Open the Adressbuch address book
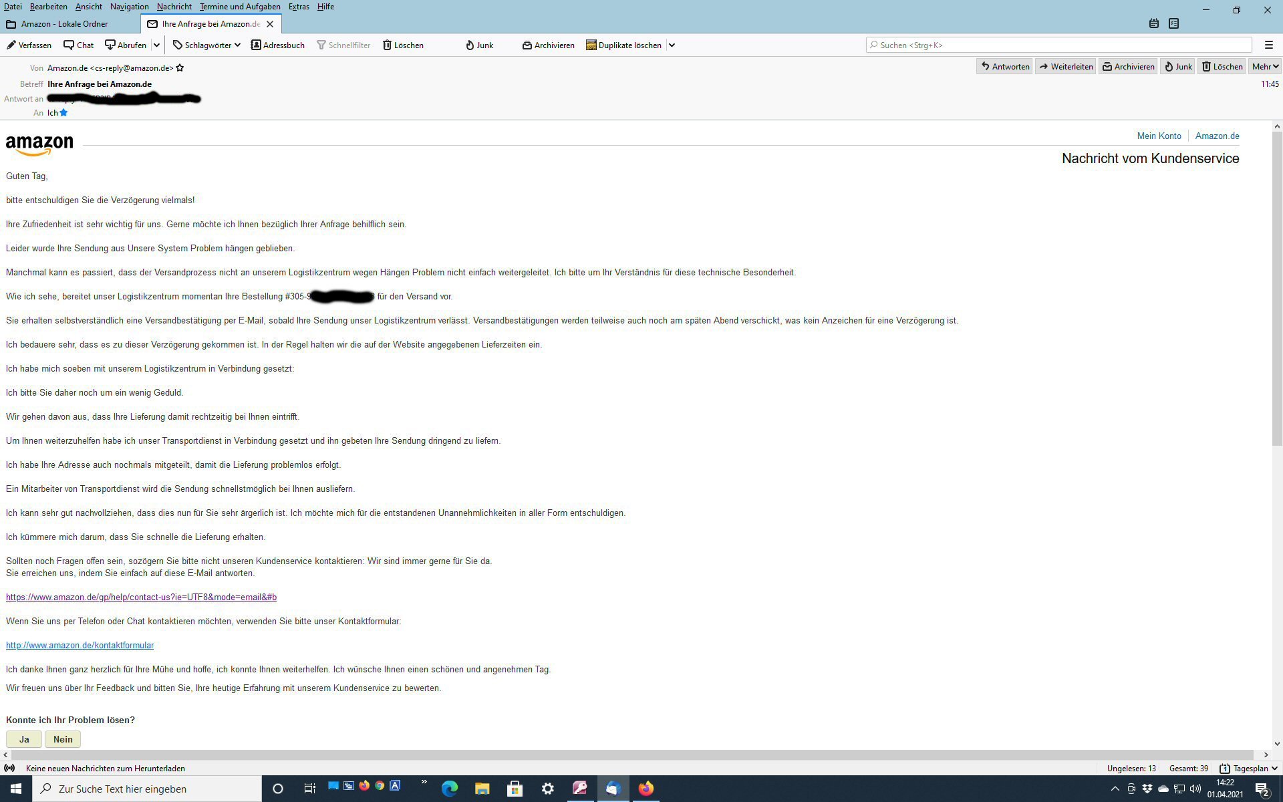1283x802 pixels. pyautogui.click(x=277, y=45)
